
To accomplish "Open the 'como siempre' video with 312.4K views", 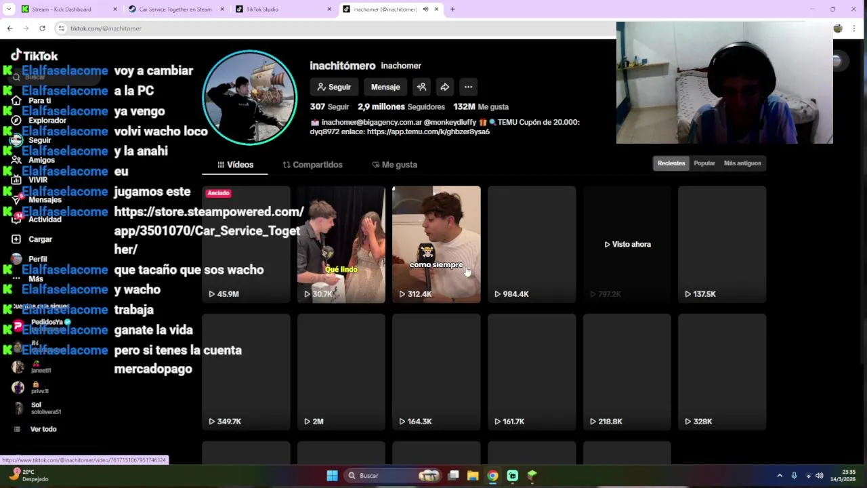I will tap(436, 244).
